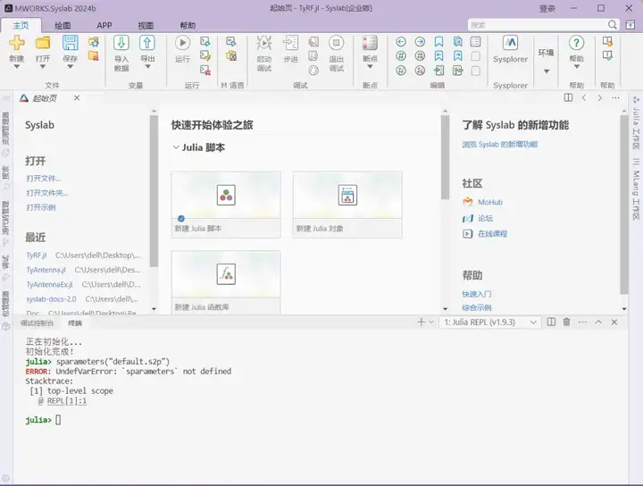Open the 保存 dropdown arrow
The image size is (643, 486).
pos(71,66)
